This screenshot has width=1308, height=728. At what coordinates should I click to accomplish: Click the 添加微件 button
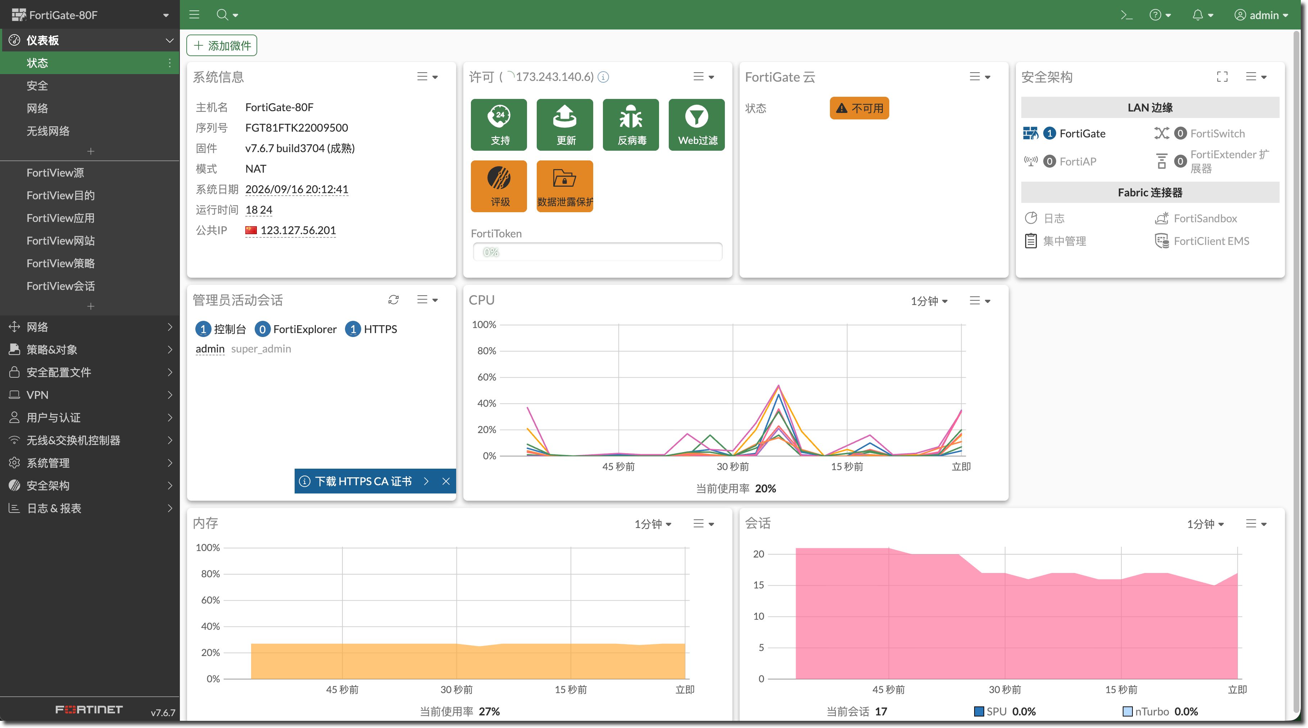click(222, 46)
